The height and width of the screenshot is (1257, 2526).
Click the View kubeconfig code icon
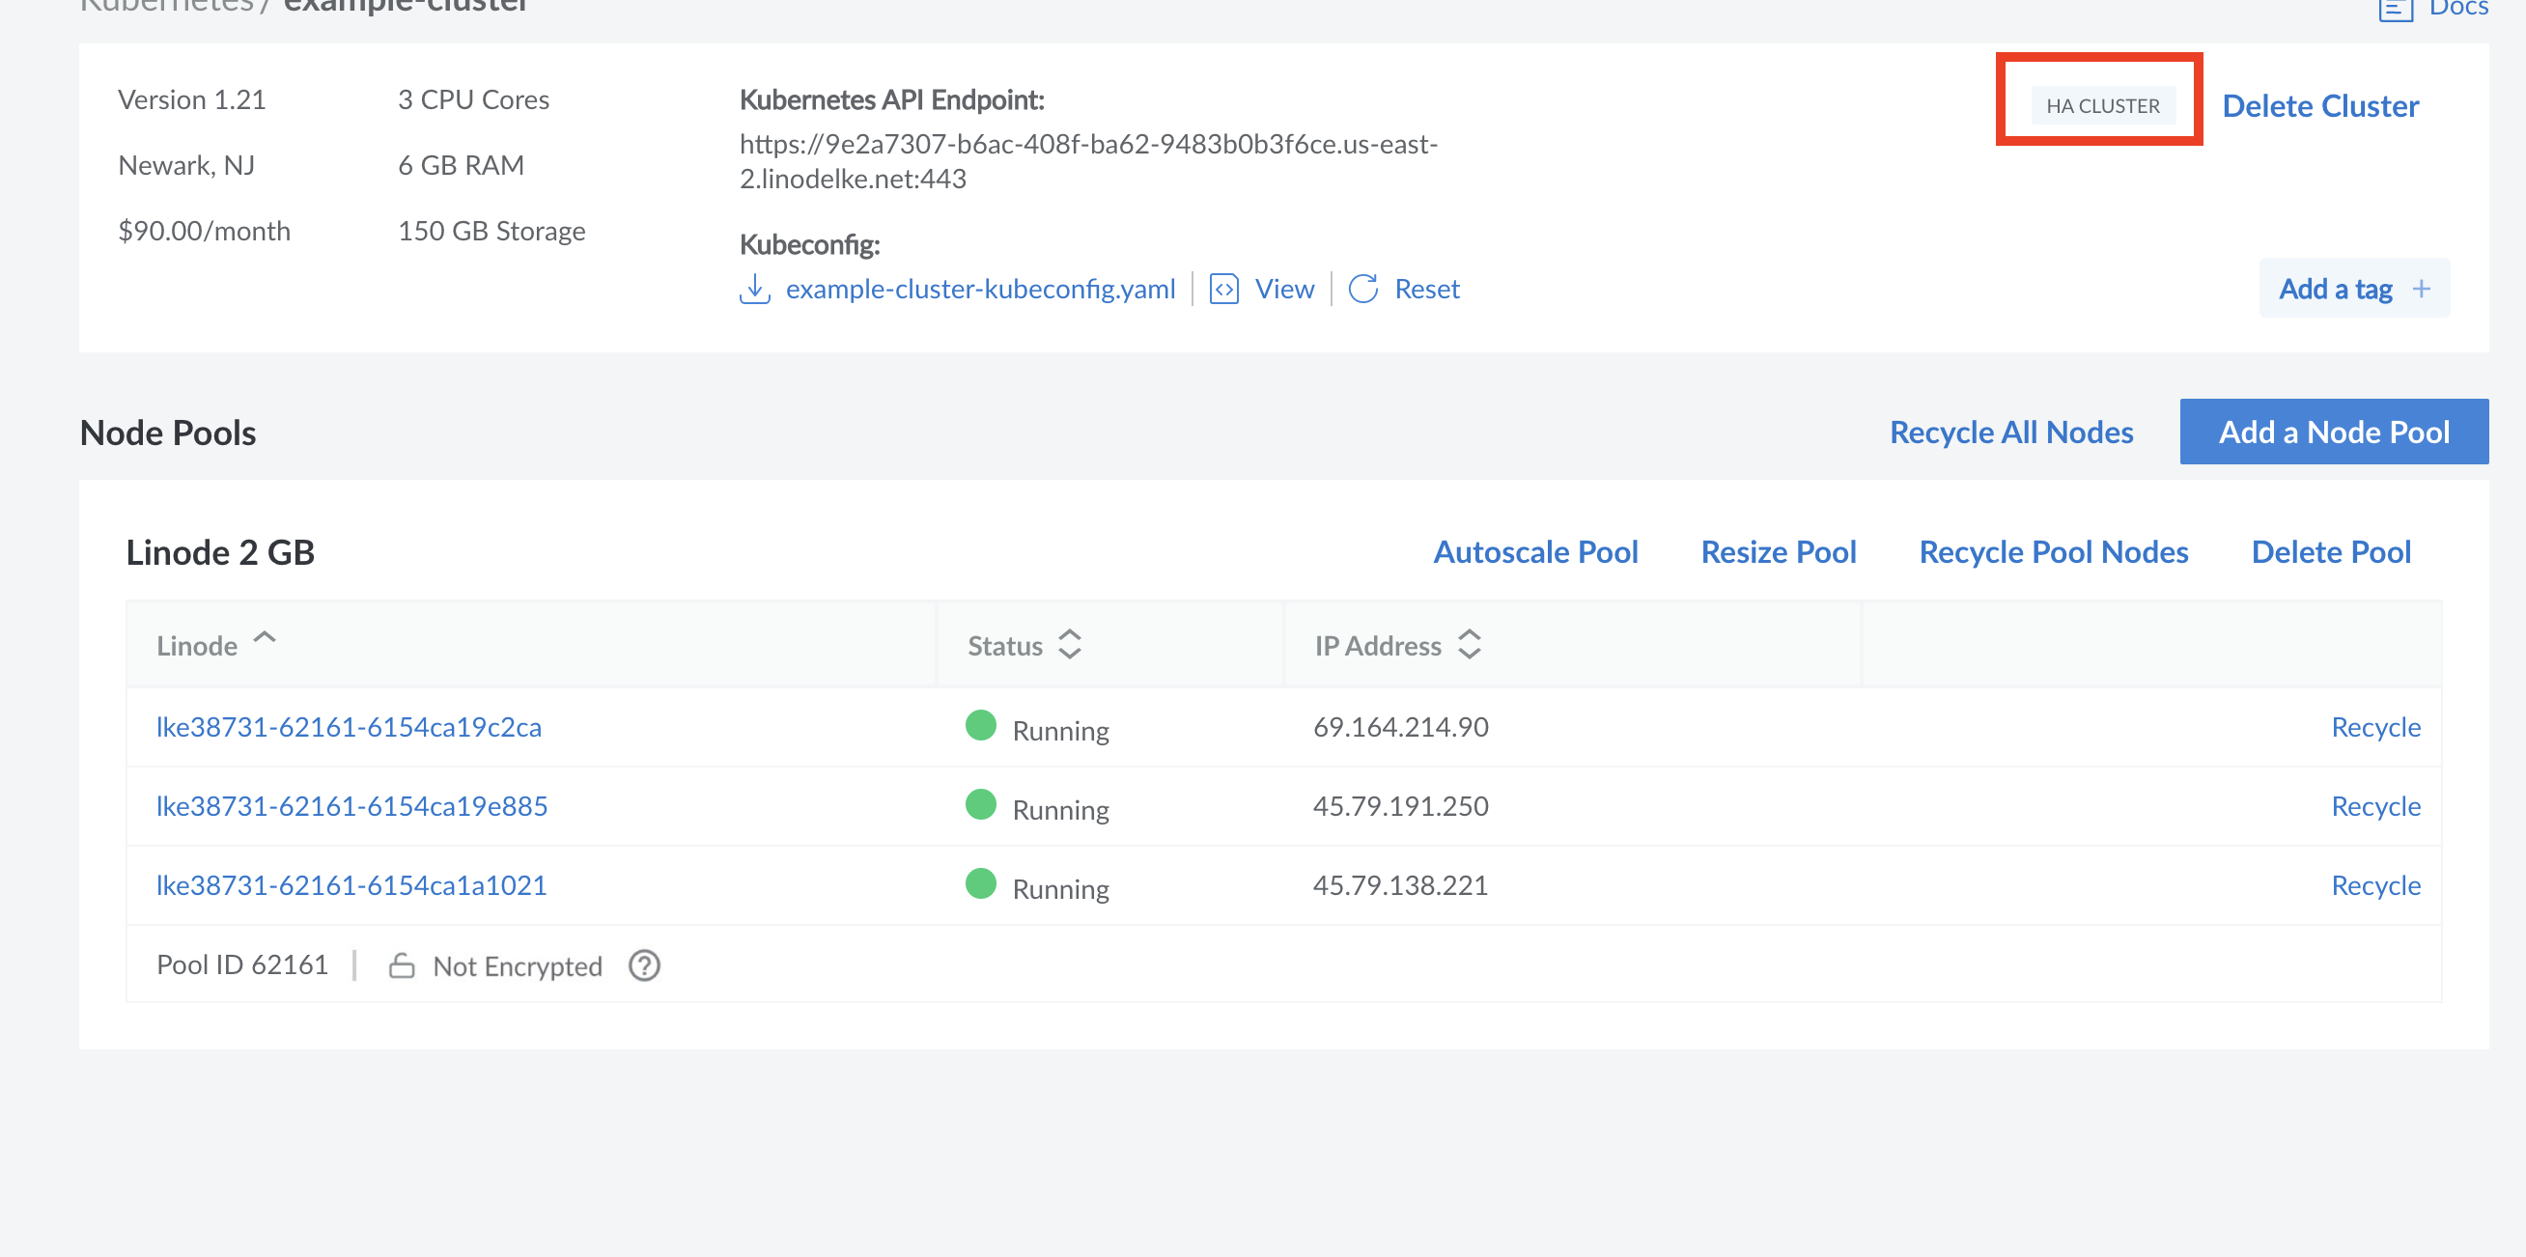(1223, 290)
